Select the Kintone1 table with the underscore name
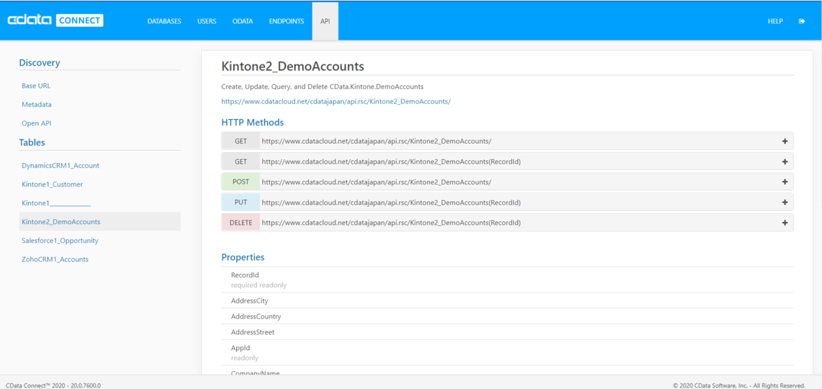 coord(56,203)
